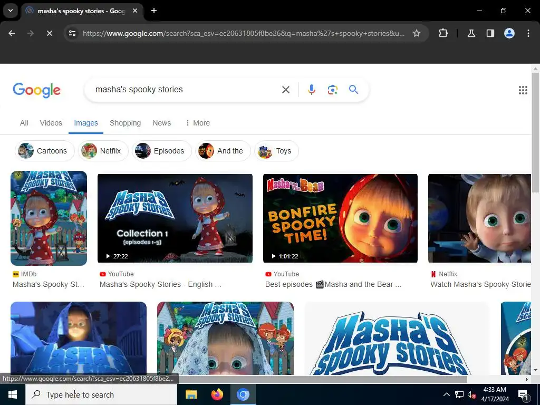Open the Windows Start menu
540x405 pixels.
(13, 394)
